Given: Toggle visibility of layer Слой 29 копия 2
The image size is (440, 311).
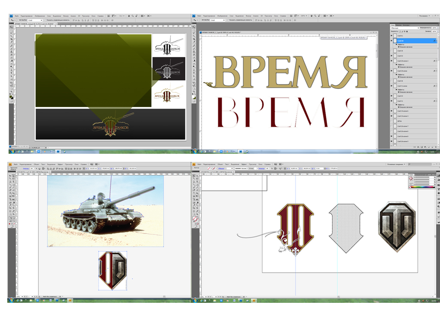Looking at the screenshot, I should (x=391, y=61).
